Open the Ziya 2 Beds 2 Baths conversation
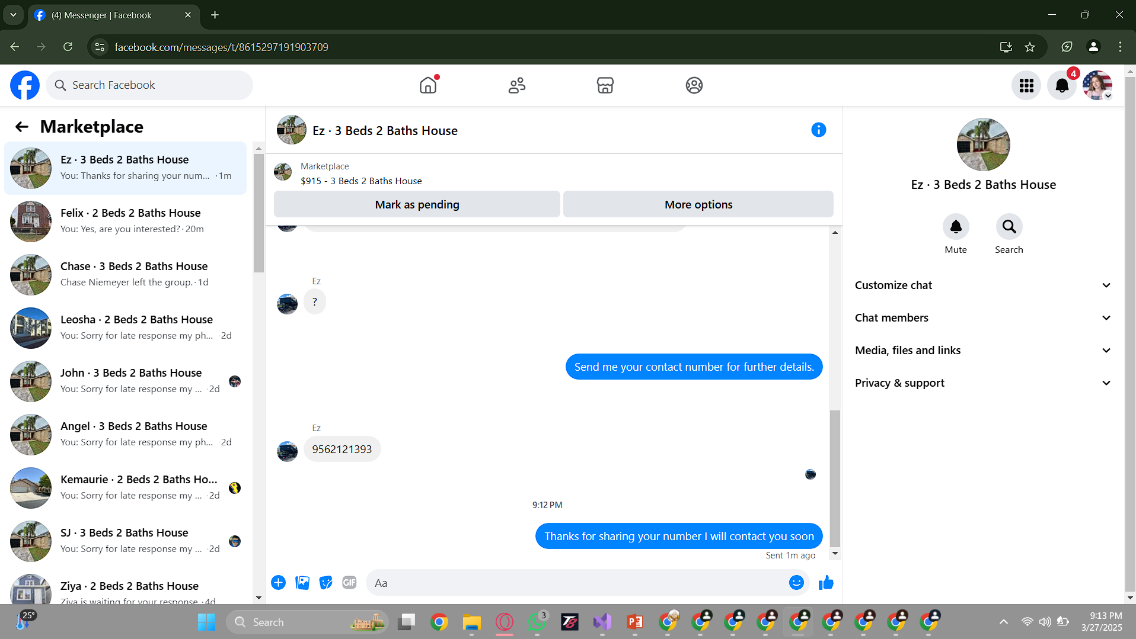 [125, 587]
